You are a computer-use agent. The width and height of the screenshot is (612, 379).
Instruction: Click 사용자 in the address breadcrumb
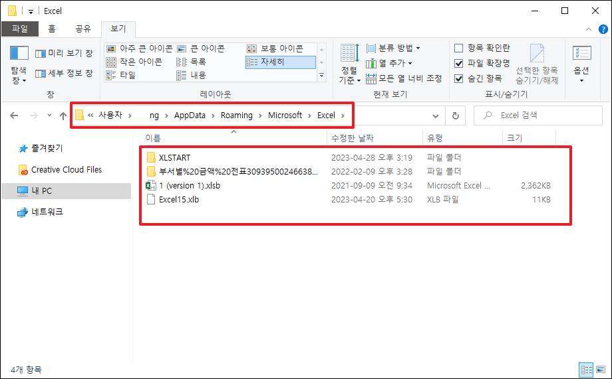110,115
